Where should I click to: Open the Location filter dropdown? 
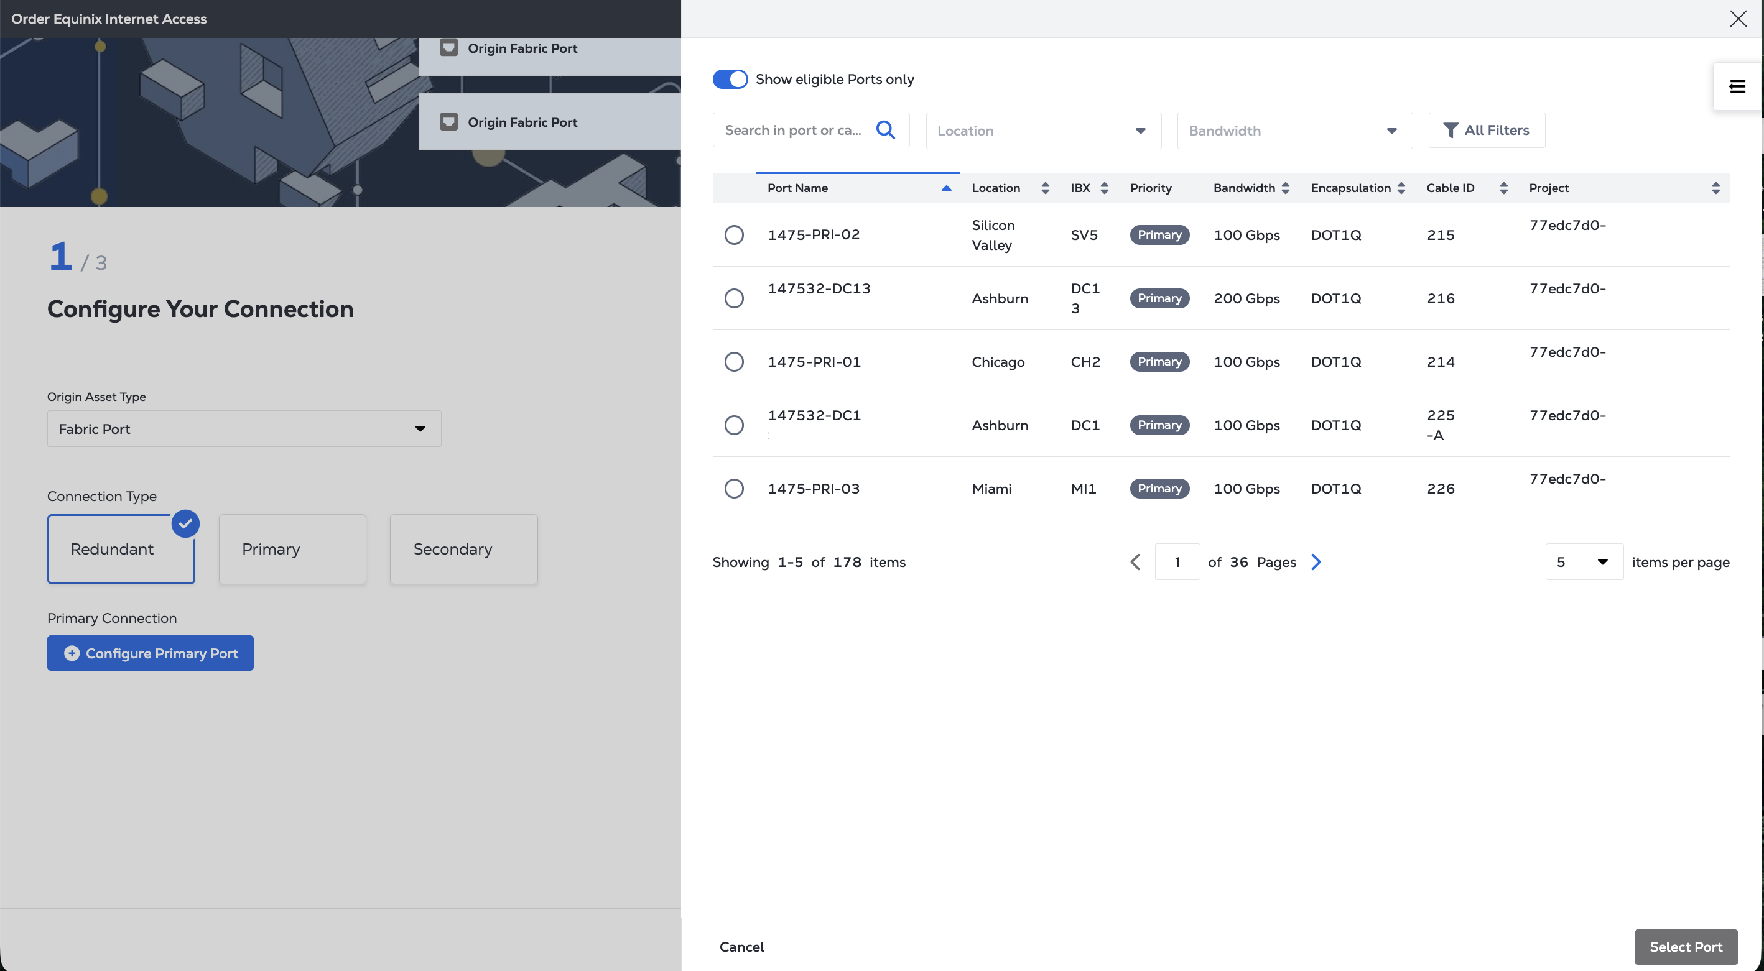pyautogui.click(x=1043, y=131)
